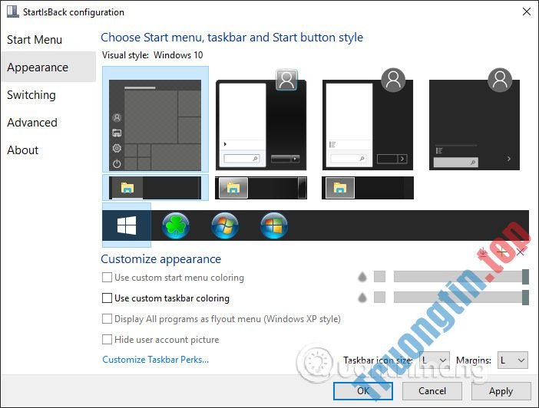Click the 'Customize appearance' heading
The image size is (539, 408).
[161, 259]
